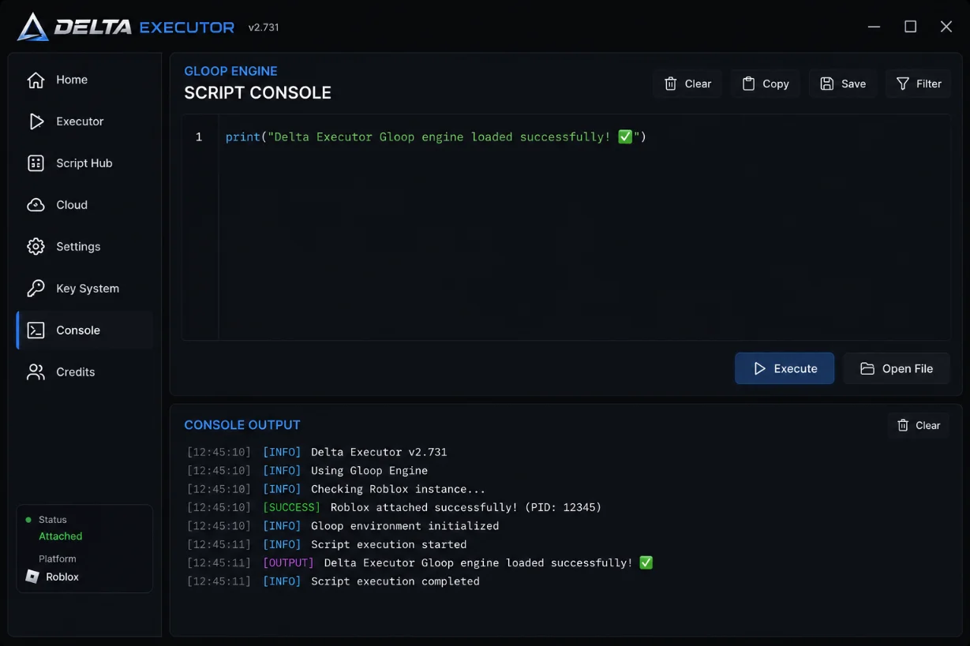
Task: Open the Filter options
Action: tap(919, 84)
